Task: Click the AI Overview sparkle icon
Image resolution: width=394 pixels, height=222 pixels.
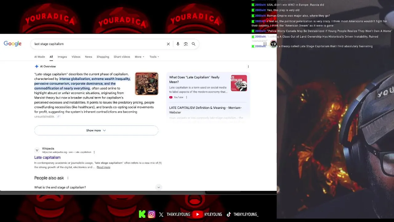Action: [x=37, y=67]
